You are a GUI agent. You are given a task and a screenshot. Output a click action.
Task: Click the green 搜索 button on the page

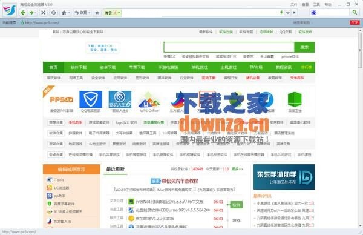(304, 47)
